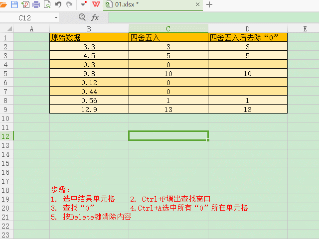This screenshot has height=239, width=319.
Task: Click the 四舍五入 header cell in column C
Action: click(x=168, y=37)
